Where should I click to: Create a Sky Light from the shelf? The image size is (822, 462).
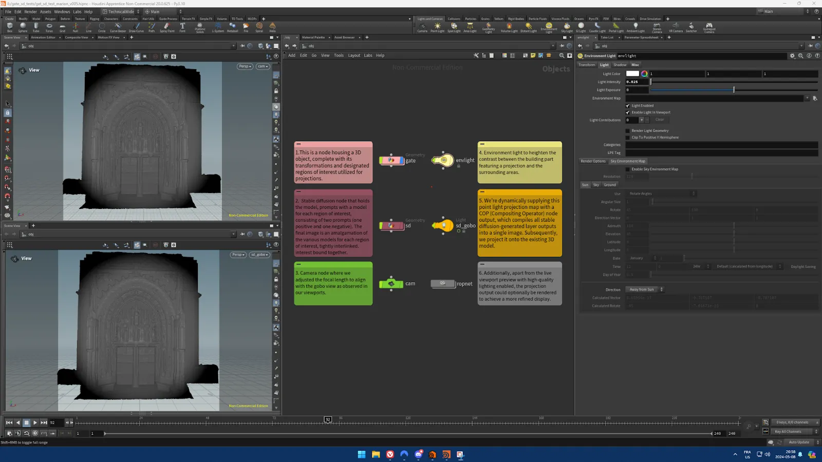tap(567, 27)
